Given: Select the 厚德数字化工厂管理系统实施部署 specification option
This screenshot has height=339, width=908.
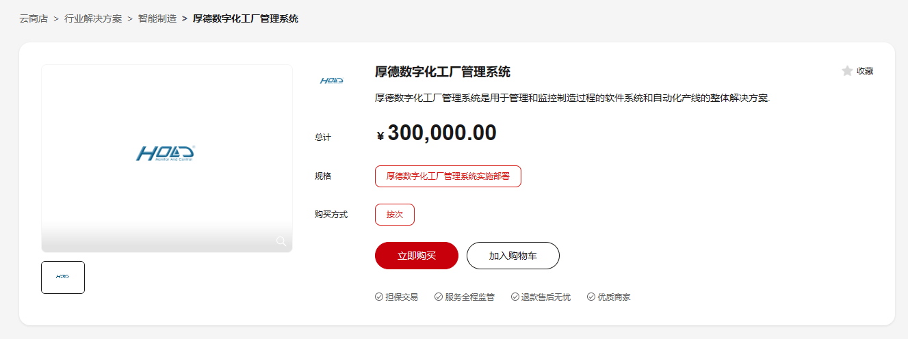Looking at the screenshot, I should [x=448, y=176].
